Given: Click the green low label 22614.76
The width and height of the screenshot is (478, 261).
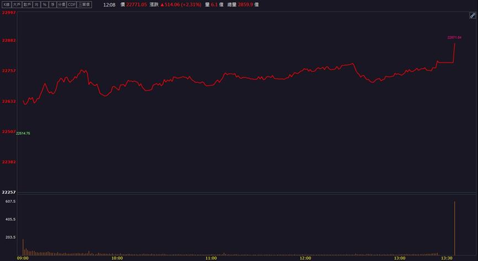Looking at the screenshot, I should pyautogui.click(x=23, y=133).
